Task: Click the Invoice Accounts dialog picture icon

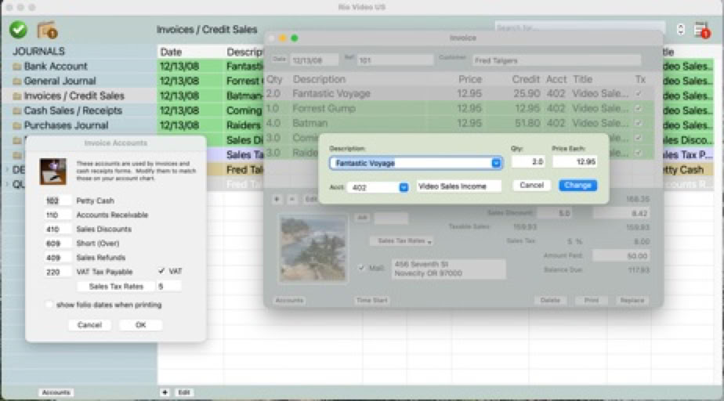Action: click(52, 172)
